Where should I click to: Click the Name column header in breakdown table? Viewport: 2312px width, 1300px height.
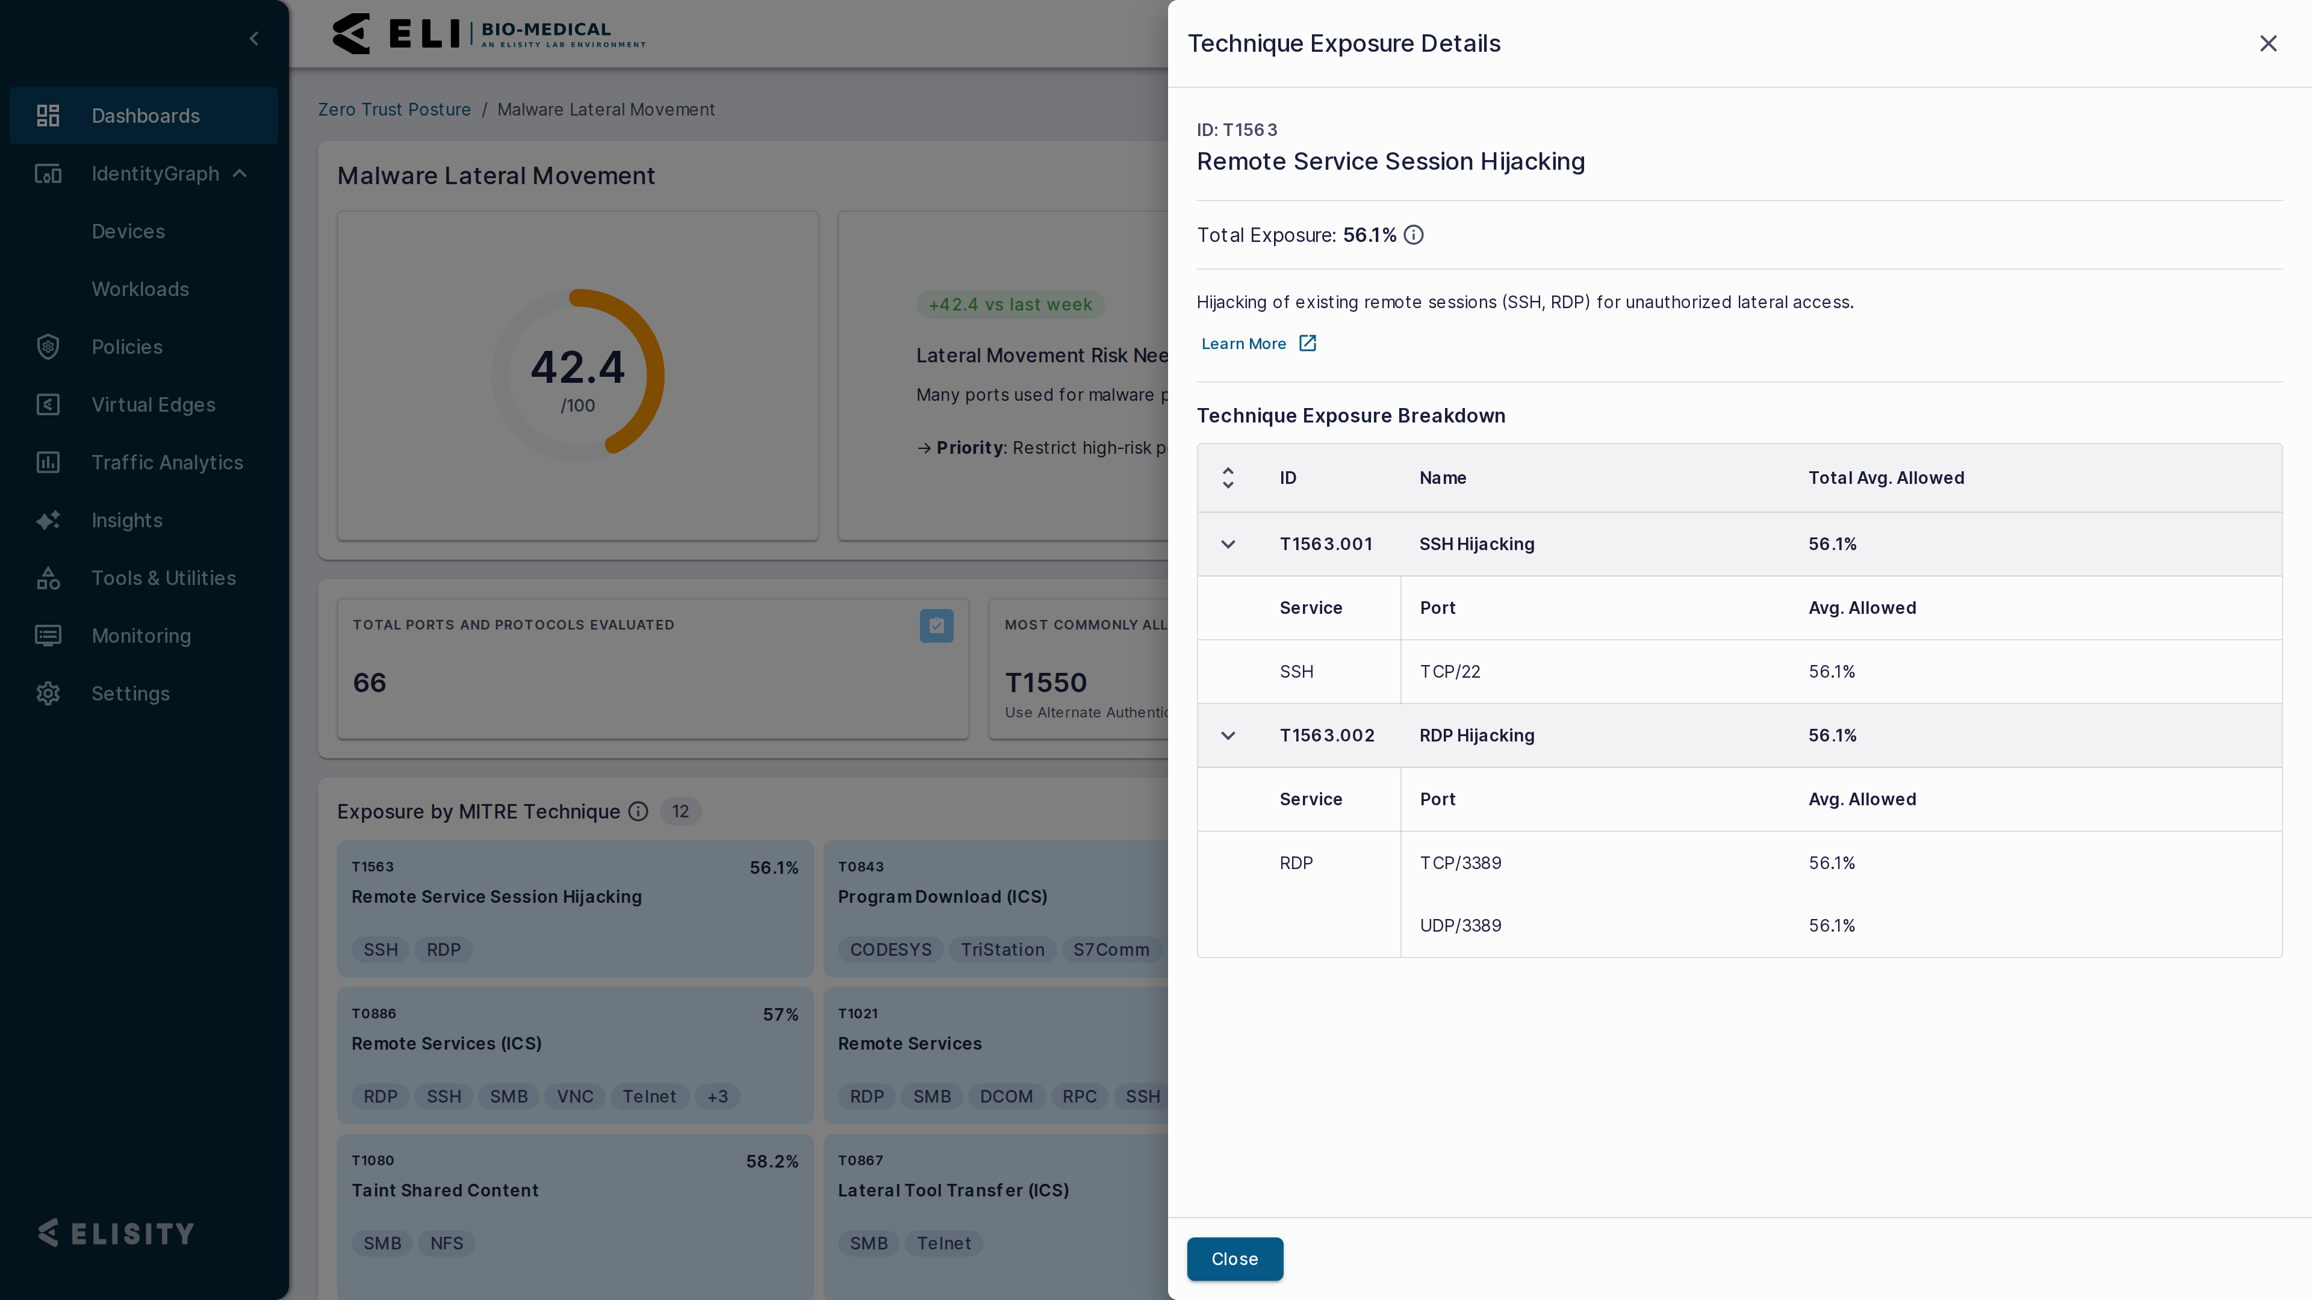[1443, 478]
